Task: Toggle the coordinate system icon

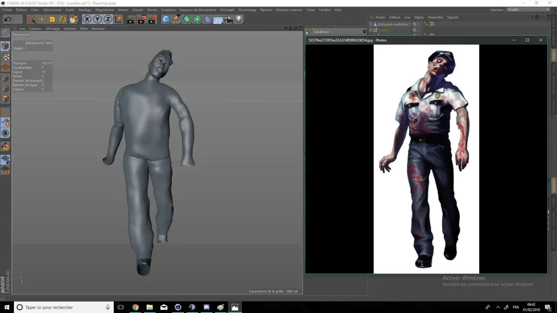Action: click(119, 19)
